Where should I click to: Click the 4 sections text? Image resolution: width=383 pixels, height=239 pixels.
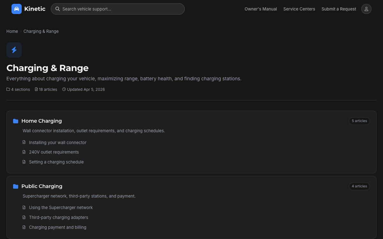(20, 90)
